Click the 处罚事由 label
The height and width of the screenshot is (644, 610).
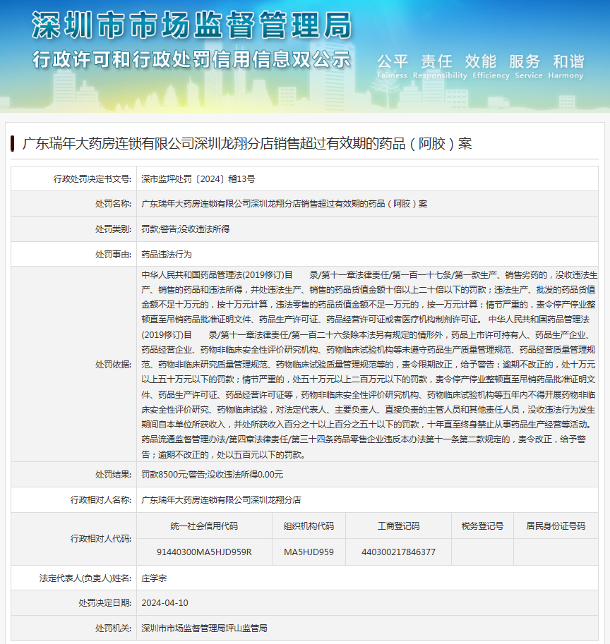(x=114, y=254)
